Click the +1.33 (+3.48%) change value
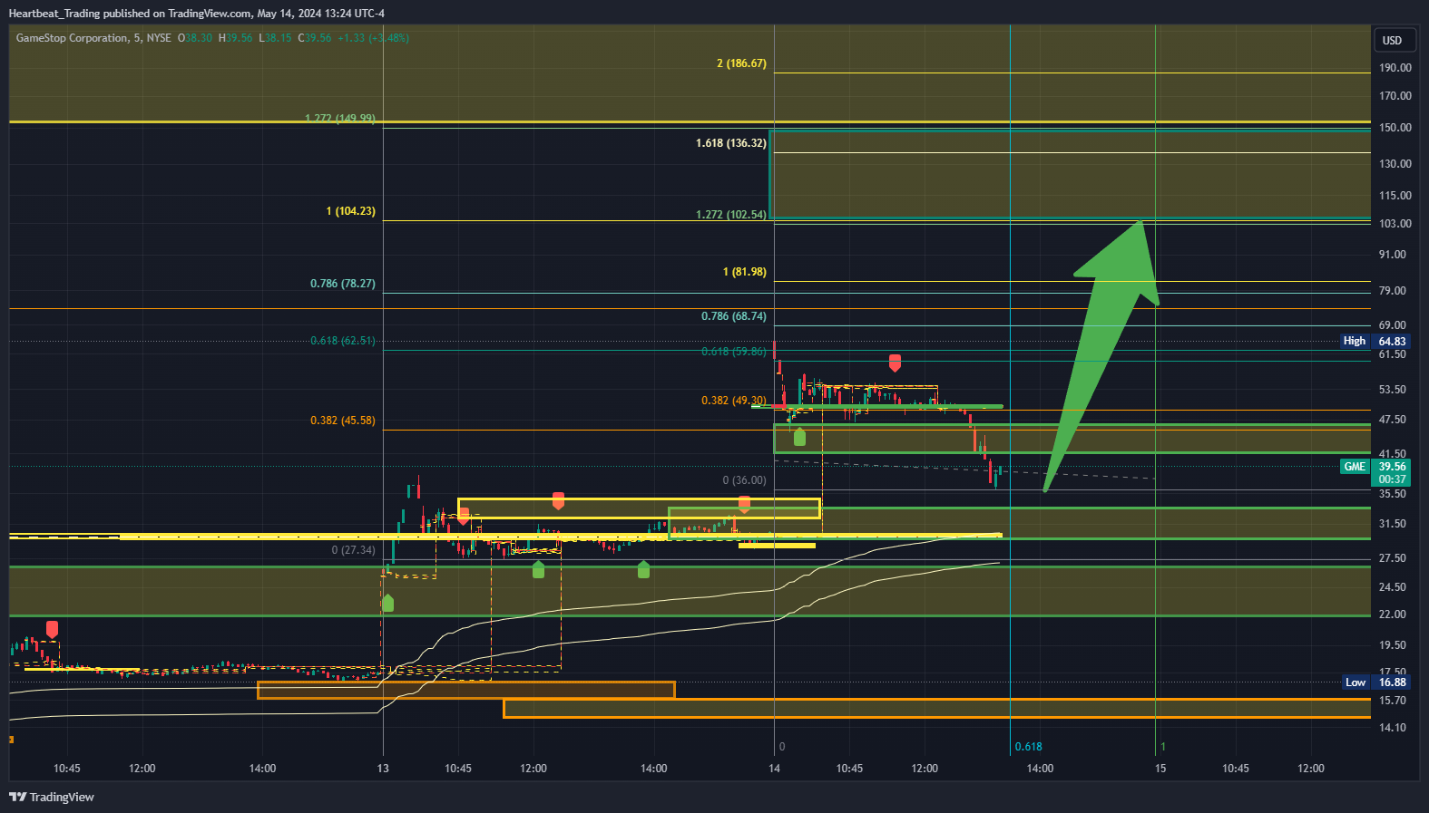 coord(373,38)
